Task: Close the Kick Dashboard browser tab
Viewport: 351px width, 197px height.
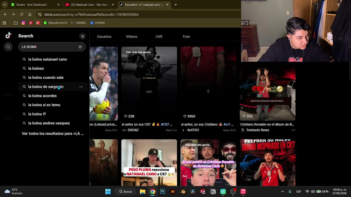Action: click(58, 5)
